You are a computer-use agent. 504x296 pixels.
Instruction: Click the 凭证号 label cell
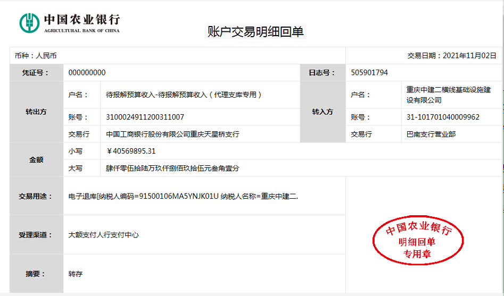point(36,73)
